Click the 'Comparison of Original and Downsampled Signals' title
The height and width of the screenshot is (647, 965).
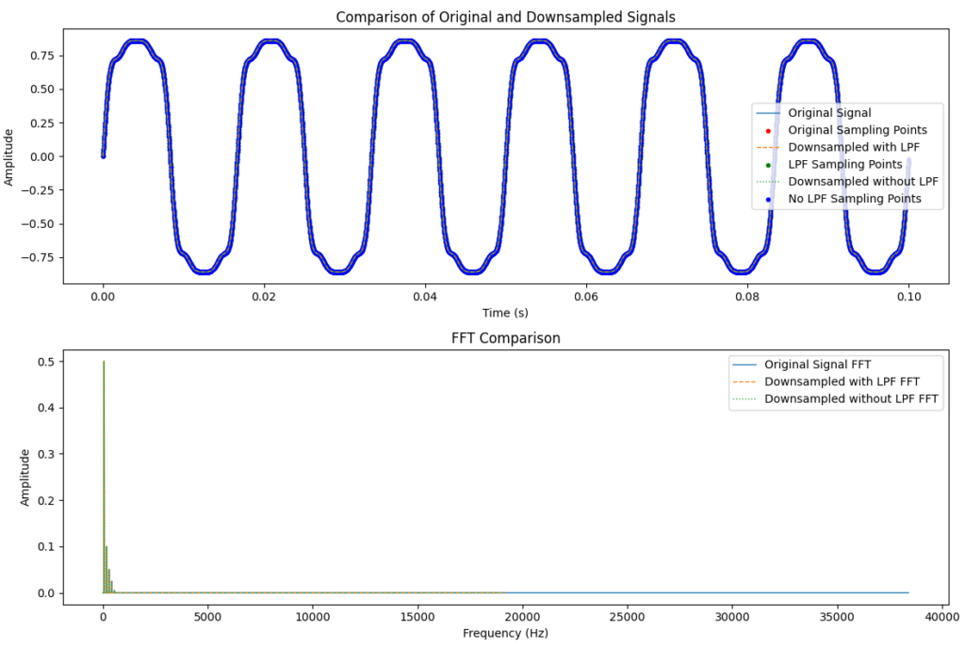(505, 17)
